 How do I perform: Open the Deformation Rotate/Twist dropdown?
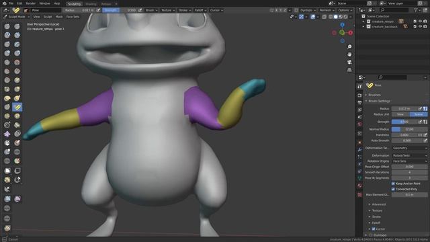(x=409, y=155)
